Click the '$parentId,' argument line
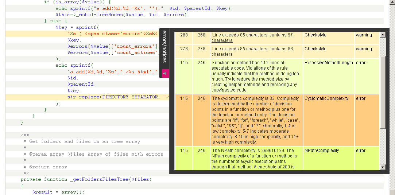Viewport: 395px width, 195px height. (x=82, y=84)
